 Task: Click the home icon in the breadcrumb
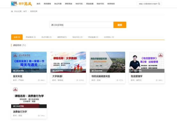pyautogui.click(x=12, y=11)
